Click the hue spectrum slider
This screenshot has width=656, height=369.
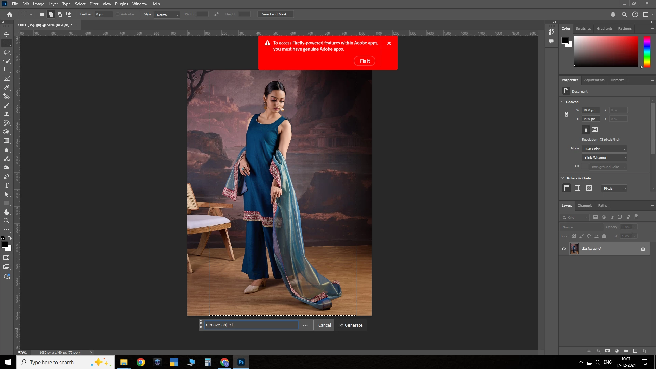[647, 52]
